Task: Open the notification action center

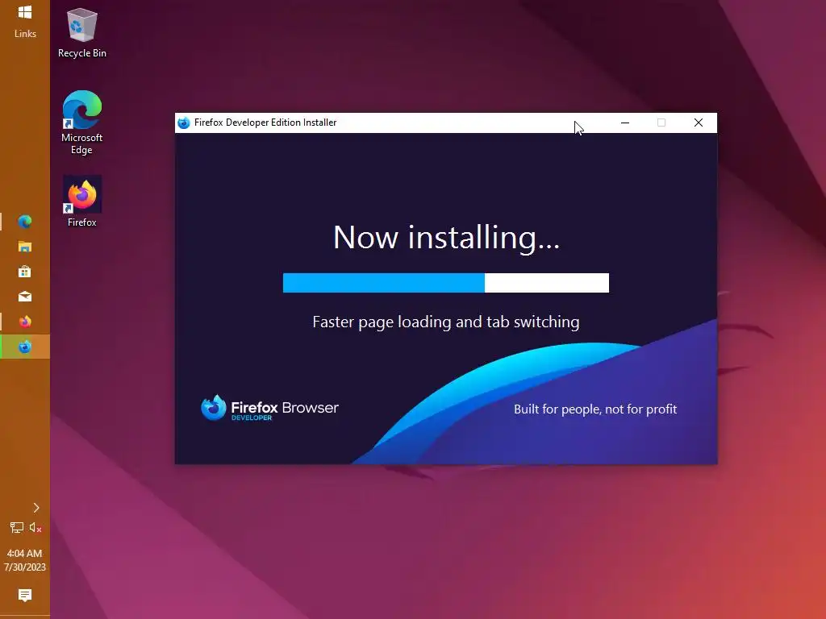Action: (x=25, y=596)
